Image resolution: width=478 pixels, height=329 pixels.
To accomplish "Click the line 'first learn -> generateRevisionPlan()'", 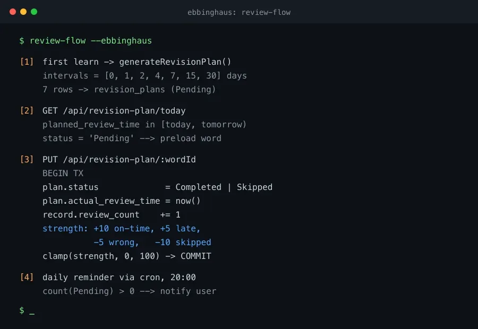I will [137, 62].
